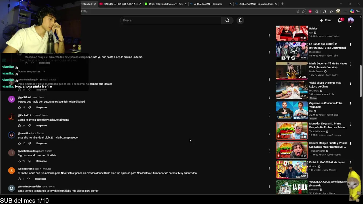Image resolution: width=363 pixels, height=204 pixels.
Task: Dislike the comment by @JostinLlumitasig
Action: [29, 161]
